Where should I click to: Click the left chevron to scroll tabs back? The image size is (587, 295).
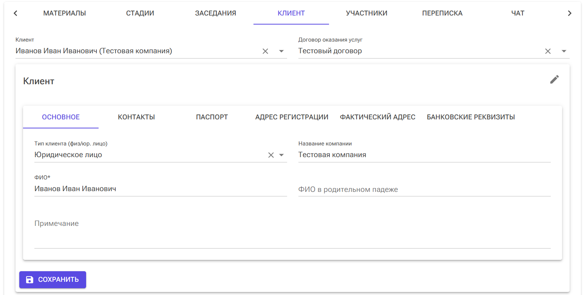(15, 13)
